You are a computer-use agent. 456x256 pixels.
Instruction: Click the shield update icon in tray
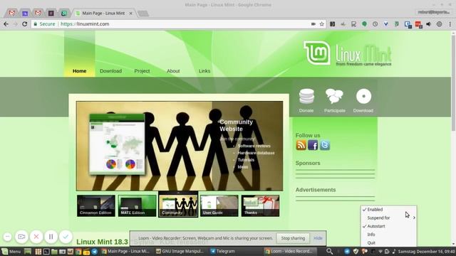click(x=356, y=251)
